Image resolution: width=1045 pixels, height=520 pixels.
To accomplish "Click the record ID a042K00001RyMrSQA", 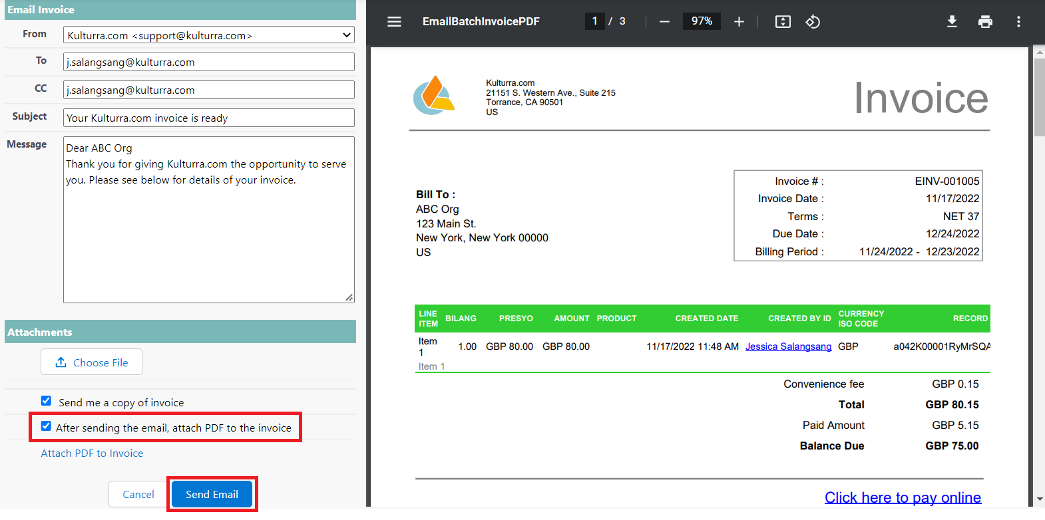I will point(942,346).
